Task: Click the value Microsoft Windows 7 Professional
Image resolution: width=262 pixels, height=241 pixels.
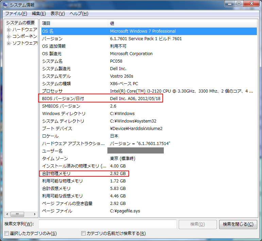Action: tap(143, 31)
